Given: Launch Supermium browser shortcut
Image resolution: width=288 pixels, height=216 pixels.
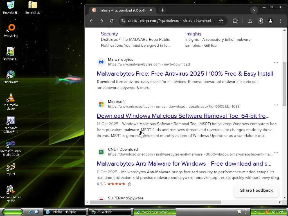Looking at the screenshot, I should click(11, 77).
